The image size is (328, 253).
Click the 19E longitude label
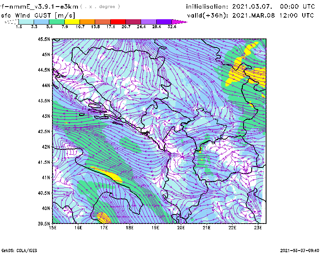(x=155, y=228)
